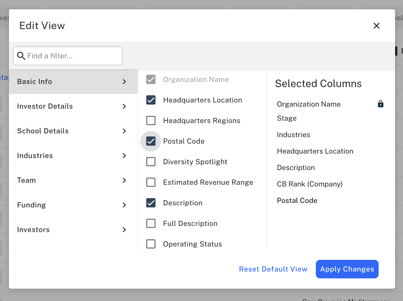Viewport: 403px width, 301px height.
Task: Click the Reset Default View link
Action: pos(273,269)
